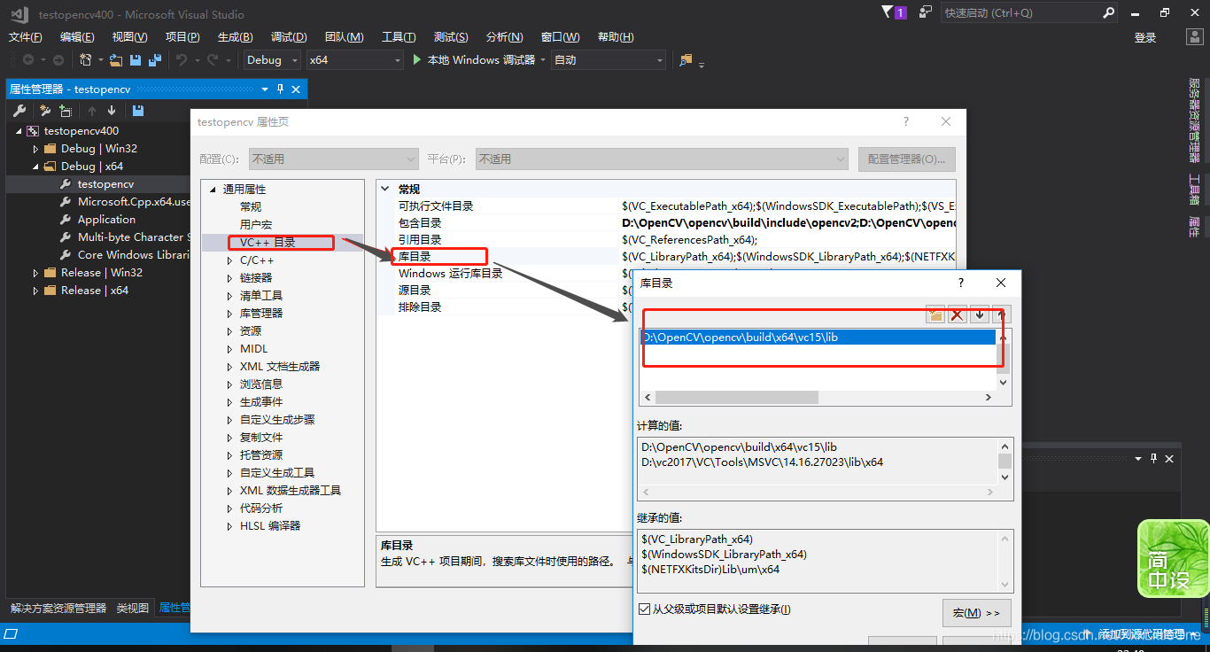Collapse the 通用属性 tree node
1210x652 pixels.
(213, 190)
